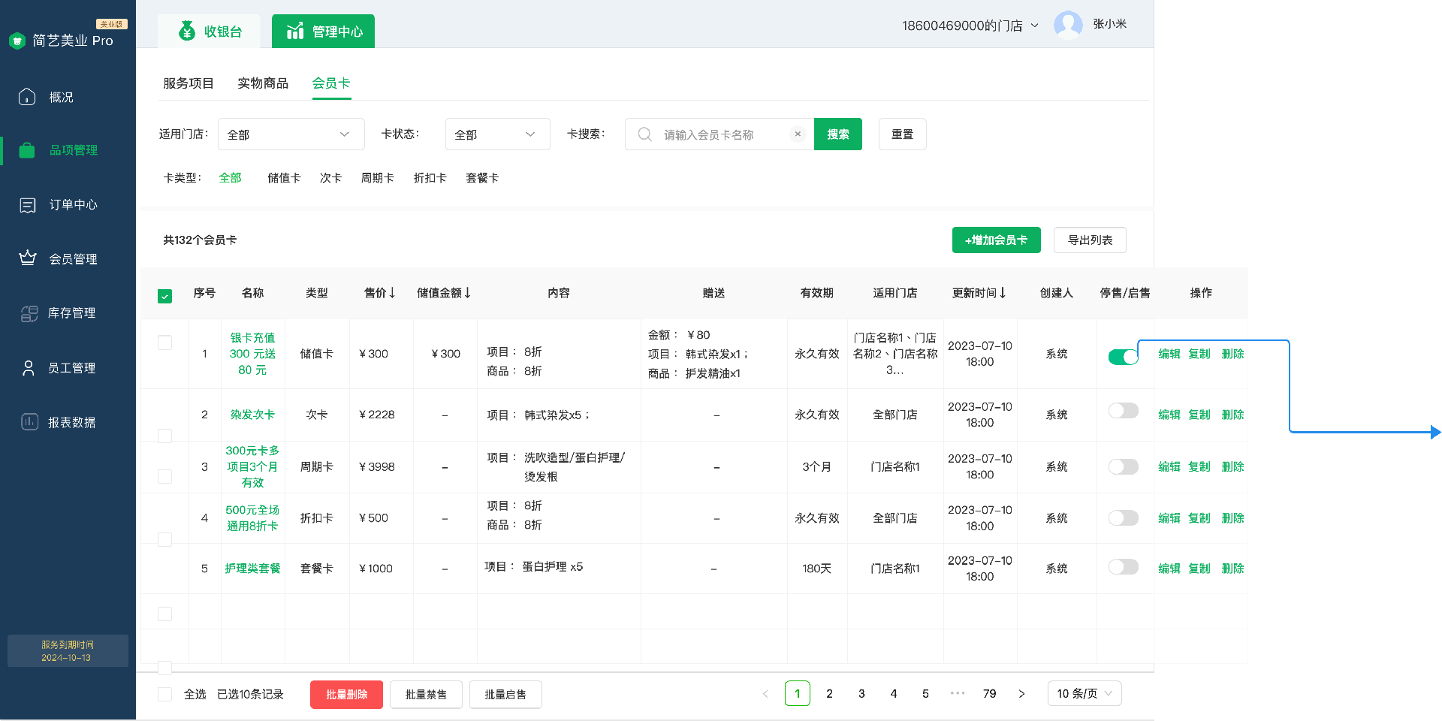The image size is (1442, 721).
Task: Click the user avatar next to 张小米
Action: tap(1068, 25)
